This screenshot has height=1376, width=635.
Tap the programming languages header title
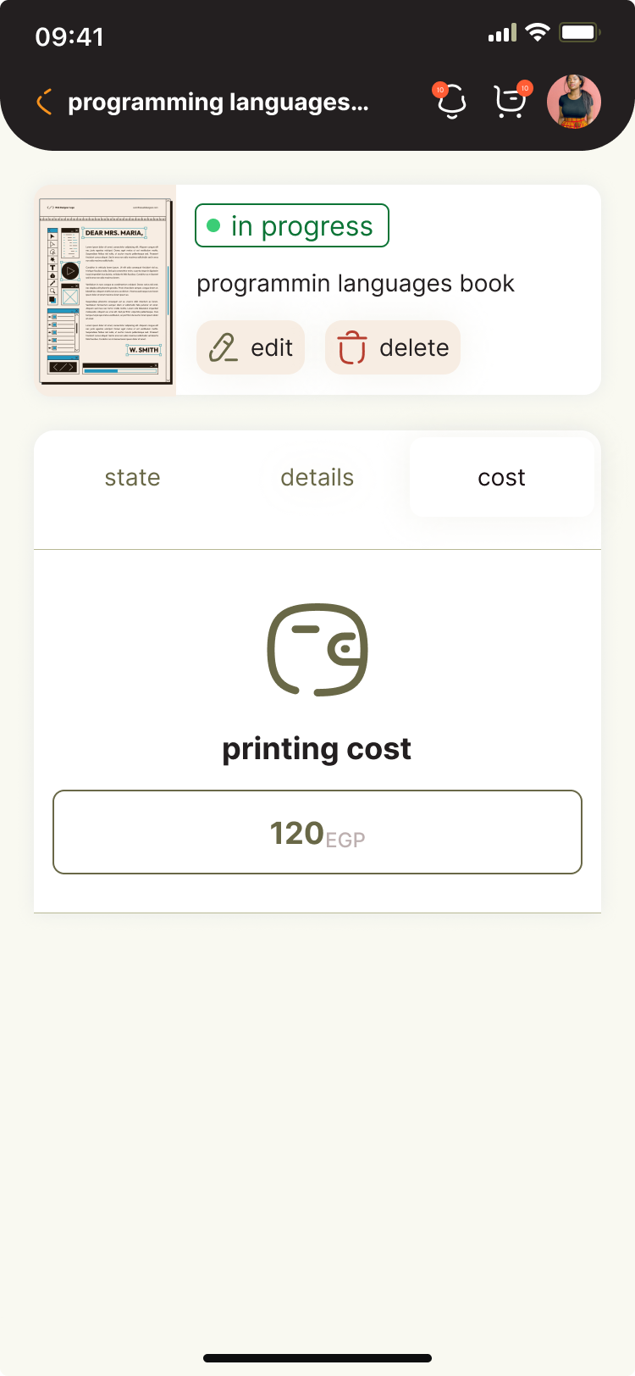218,103
